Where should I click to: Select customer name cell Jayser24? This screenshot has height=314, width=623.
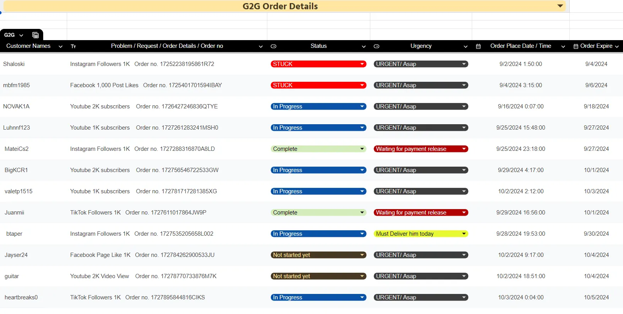(34, 255)
